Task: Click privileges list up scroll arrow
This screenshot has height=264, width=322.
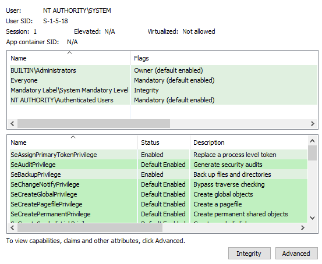Action: 312,141
